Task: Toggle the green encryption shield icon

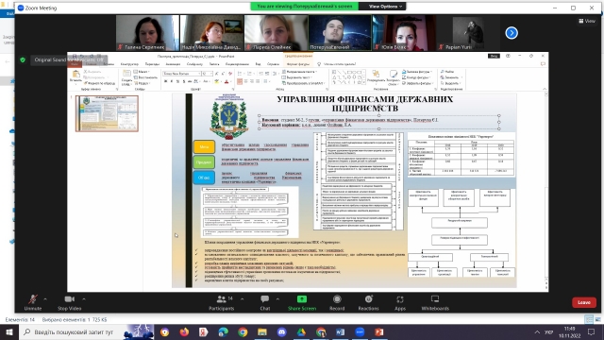Action: [23, 59]
